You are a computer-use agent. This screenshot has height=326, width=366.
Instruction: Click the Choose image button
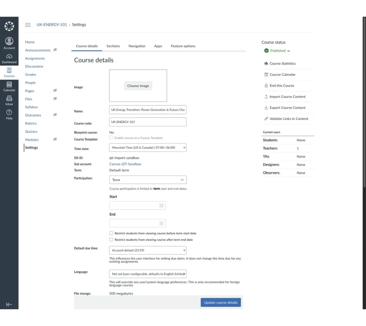[138, 86]
